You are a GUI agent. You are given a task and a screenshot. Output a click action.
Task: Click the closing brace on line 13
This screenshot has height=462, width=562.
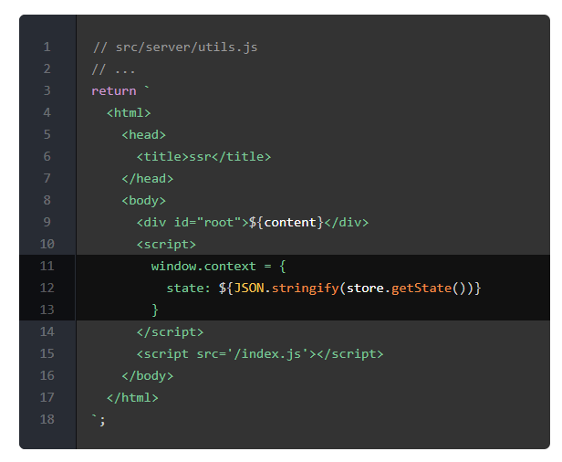tap(155, 310)
